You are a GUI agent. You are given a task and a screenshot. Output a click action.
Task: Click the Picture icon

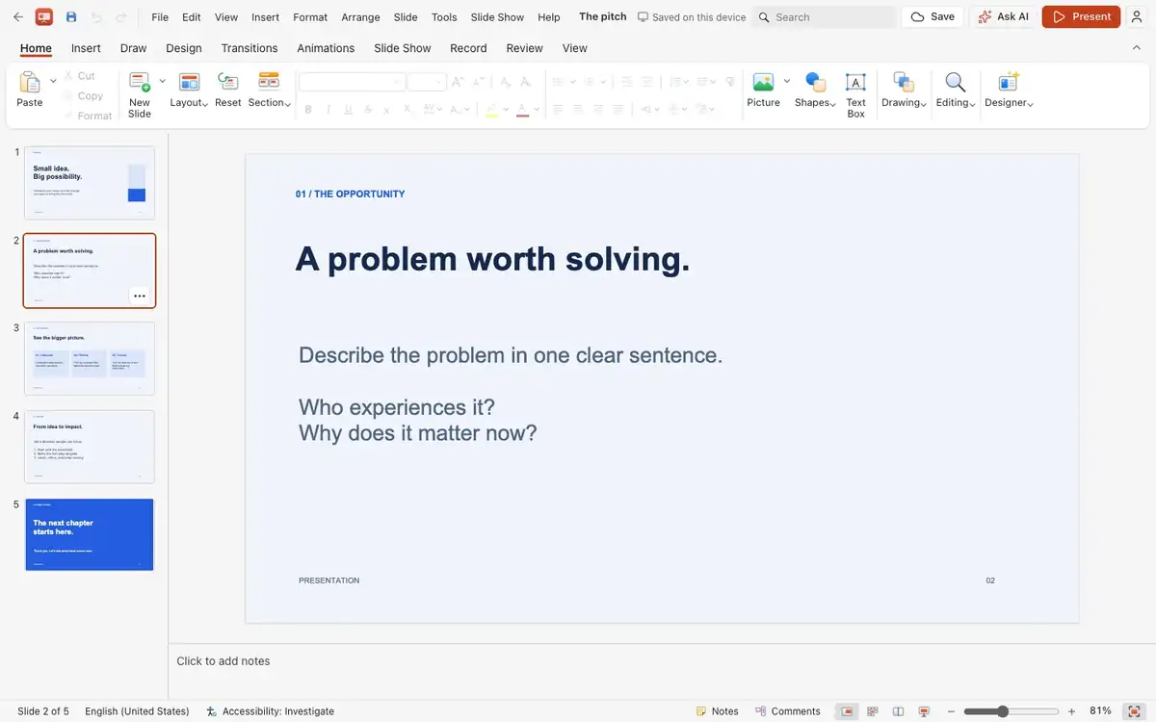point(763,82)
